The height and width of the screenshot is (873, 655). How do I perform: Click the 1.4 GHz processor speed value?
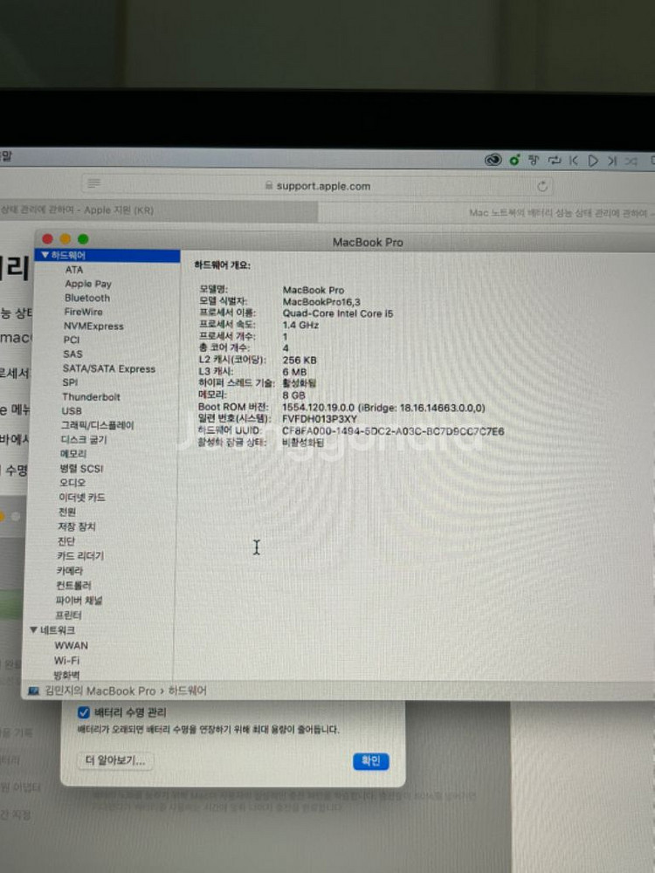(x=300, y=325)
